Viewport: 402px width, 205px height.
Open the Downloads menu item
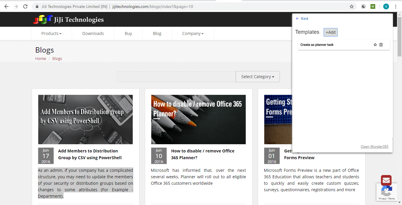click(93, 33)
